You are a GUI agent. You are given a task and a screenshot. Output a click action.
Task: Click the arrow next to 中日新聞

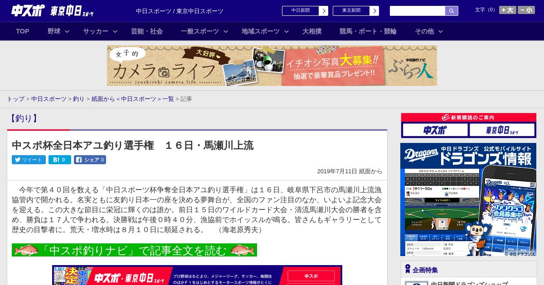coord(324,11)
